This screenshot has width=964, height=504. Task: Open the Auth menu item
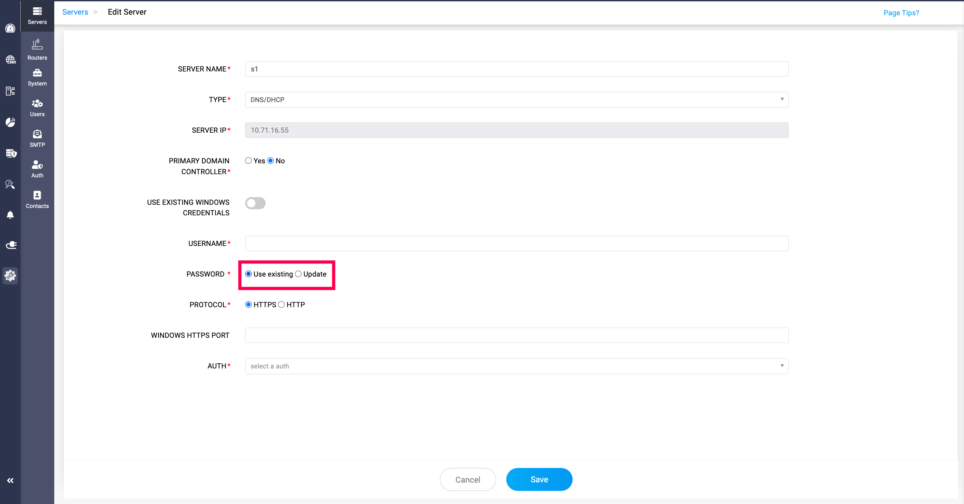[37, 169]
